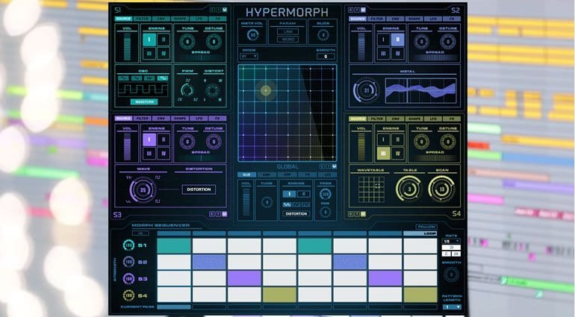This screenshot has width=575, height=317.
Task: Select engine I in S4
Action: 384,139
